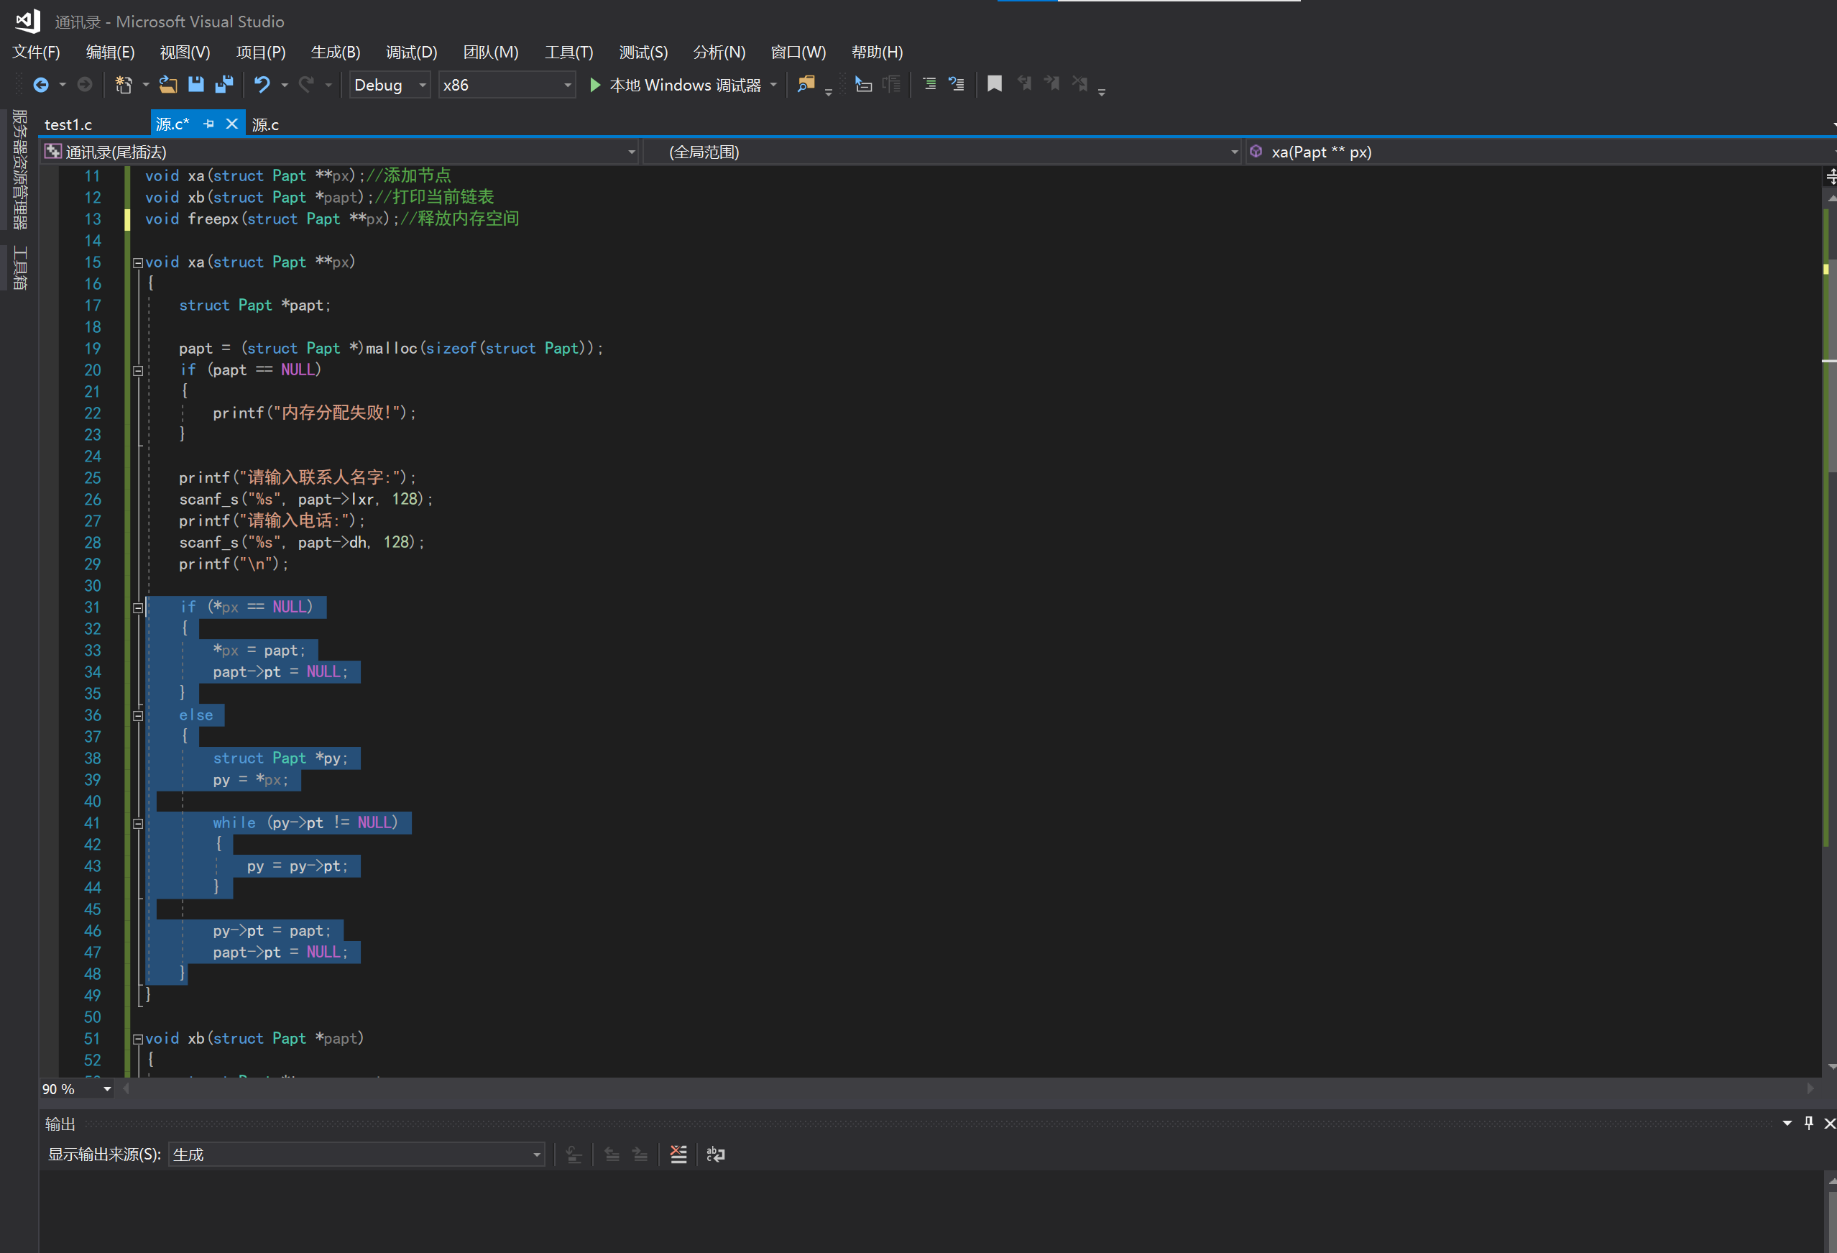Open the 帮助(H) menu
This screenshot has height=1253, width=1837.
point(877,52)
